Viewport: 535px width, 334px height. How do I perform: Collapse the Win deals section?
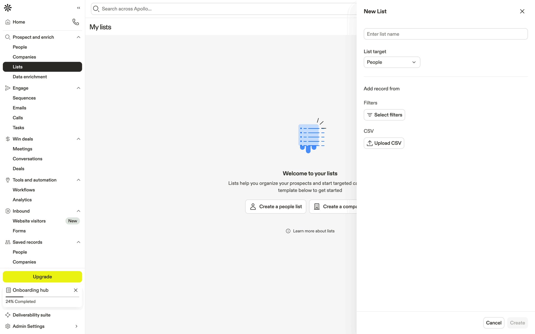coord(79,139)
